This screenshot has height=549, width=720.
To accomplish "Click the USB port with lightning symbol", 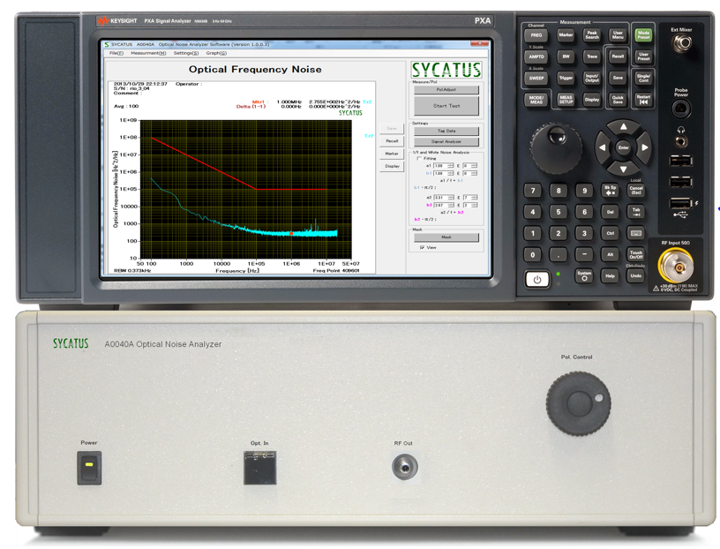I will tap(681, 203).
